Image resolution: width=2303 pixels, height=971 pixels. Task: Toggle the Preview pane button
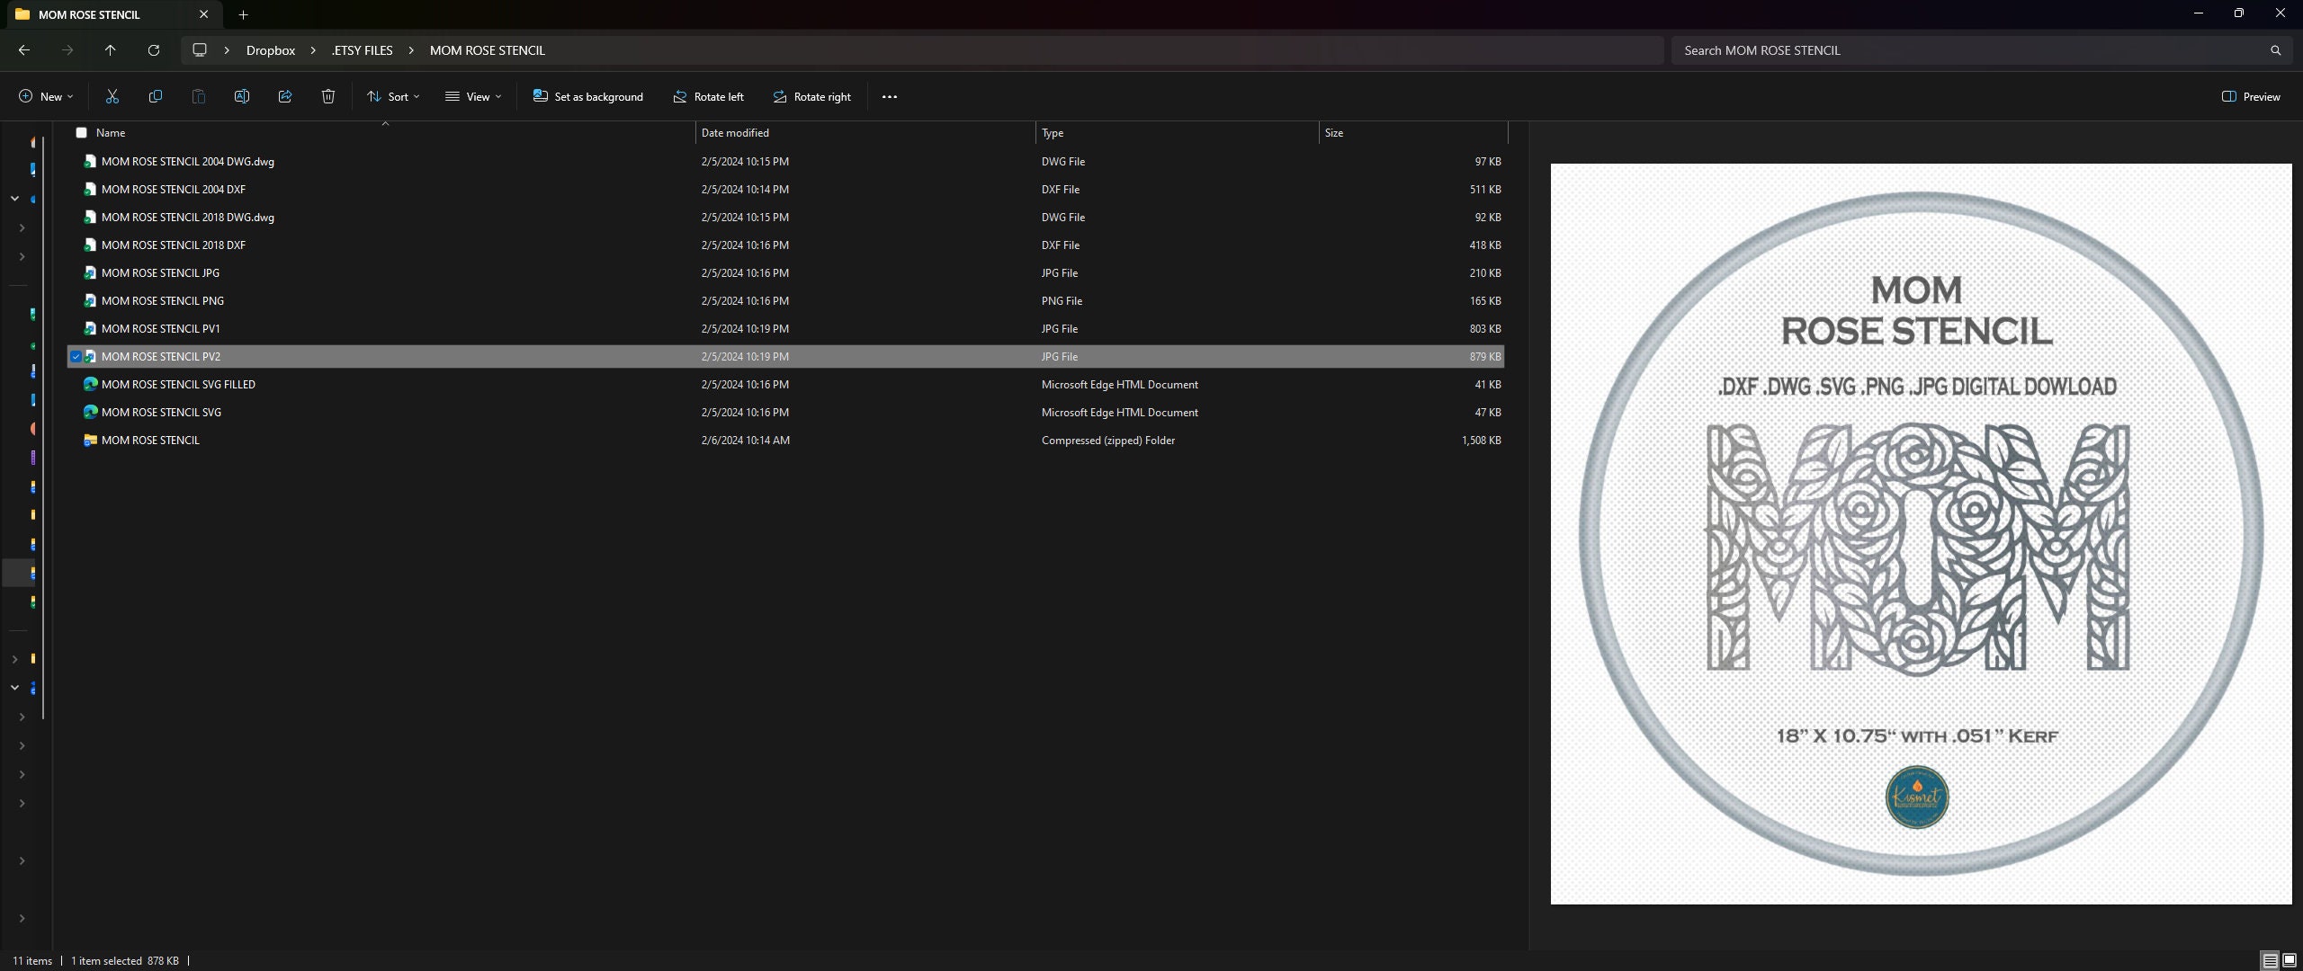(x=2251, y=96)
